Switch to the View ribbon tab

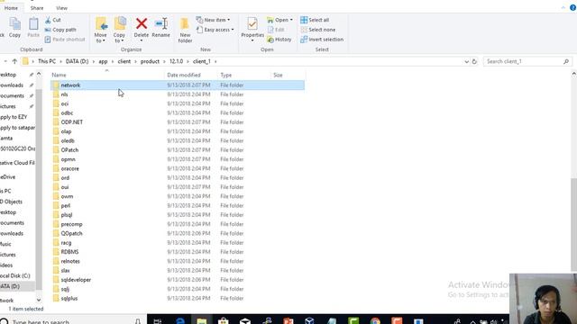point(61,8)
